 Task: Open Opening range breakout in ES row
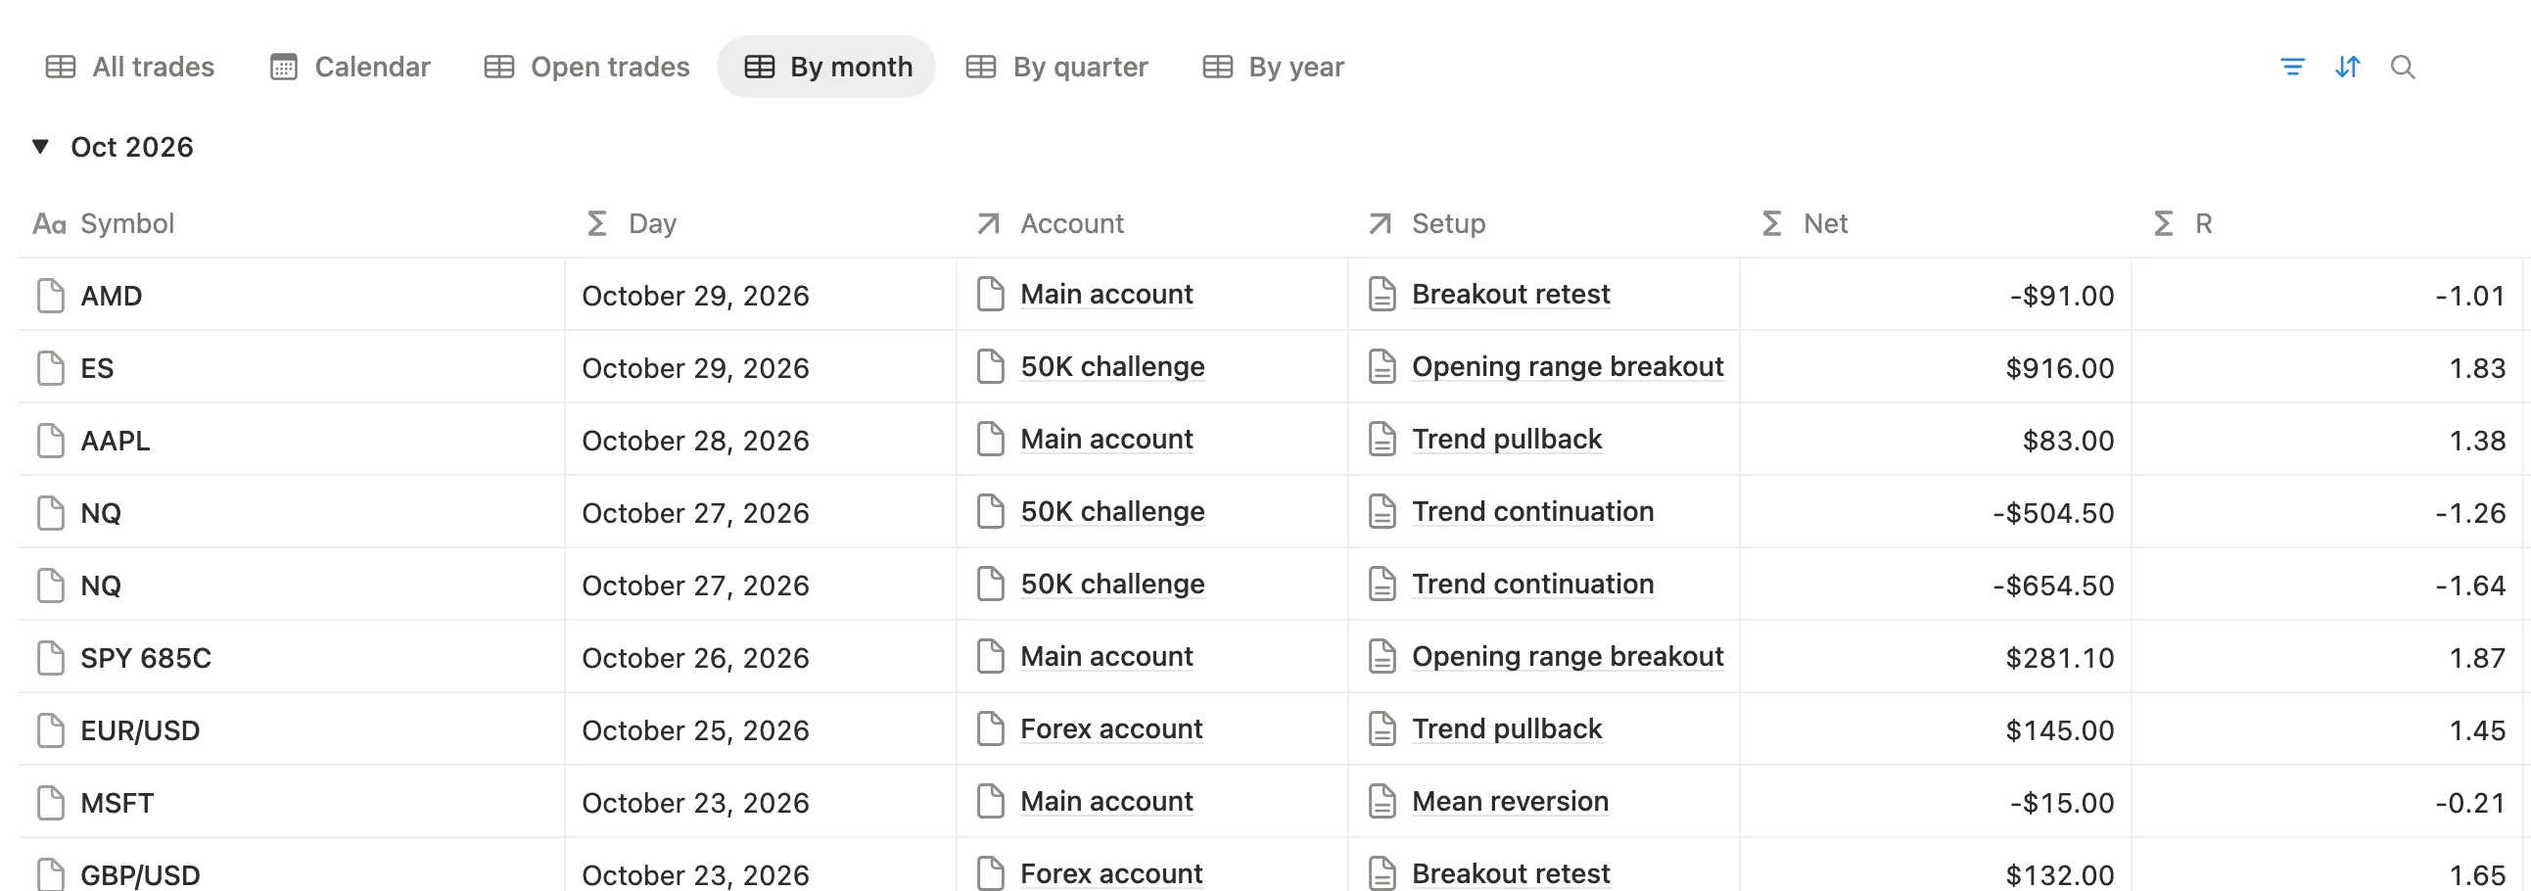pos(1569,366)
